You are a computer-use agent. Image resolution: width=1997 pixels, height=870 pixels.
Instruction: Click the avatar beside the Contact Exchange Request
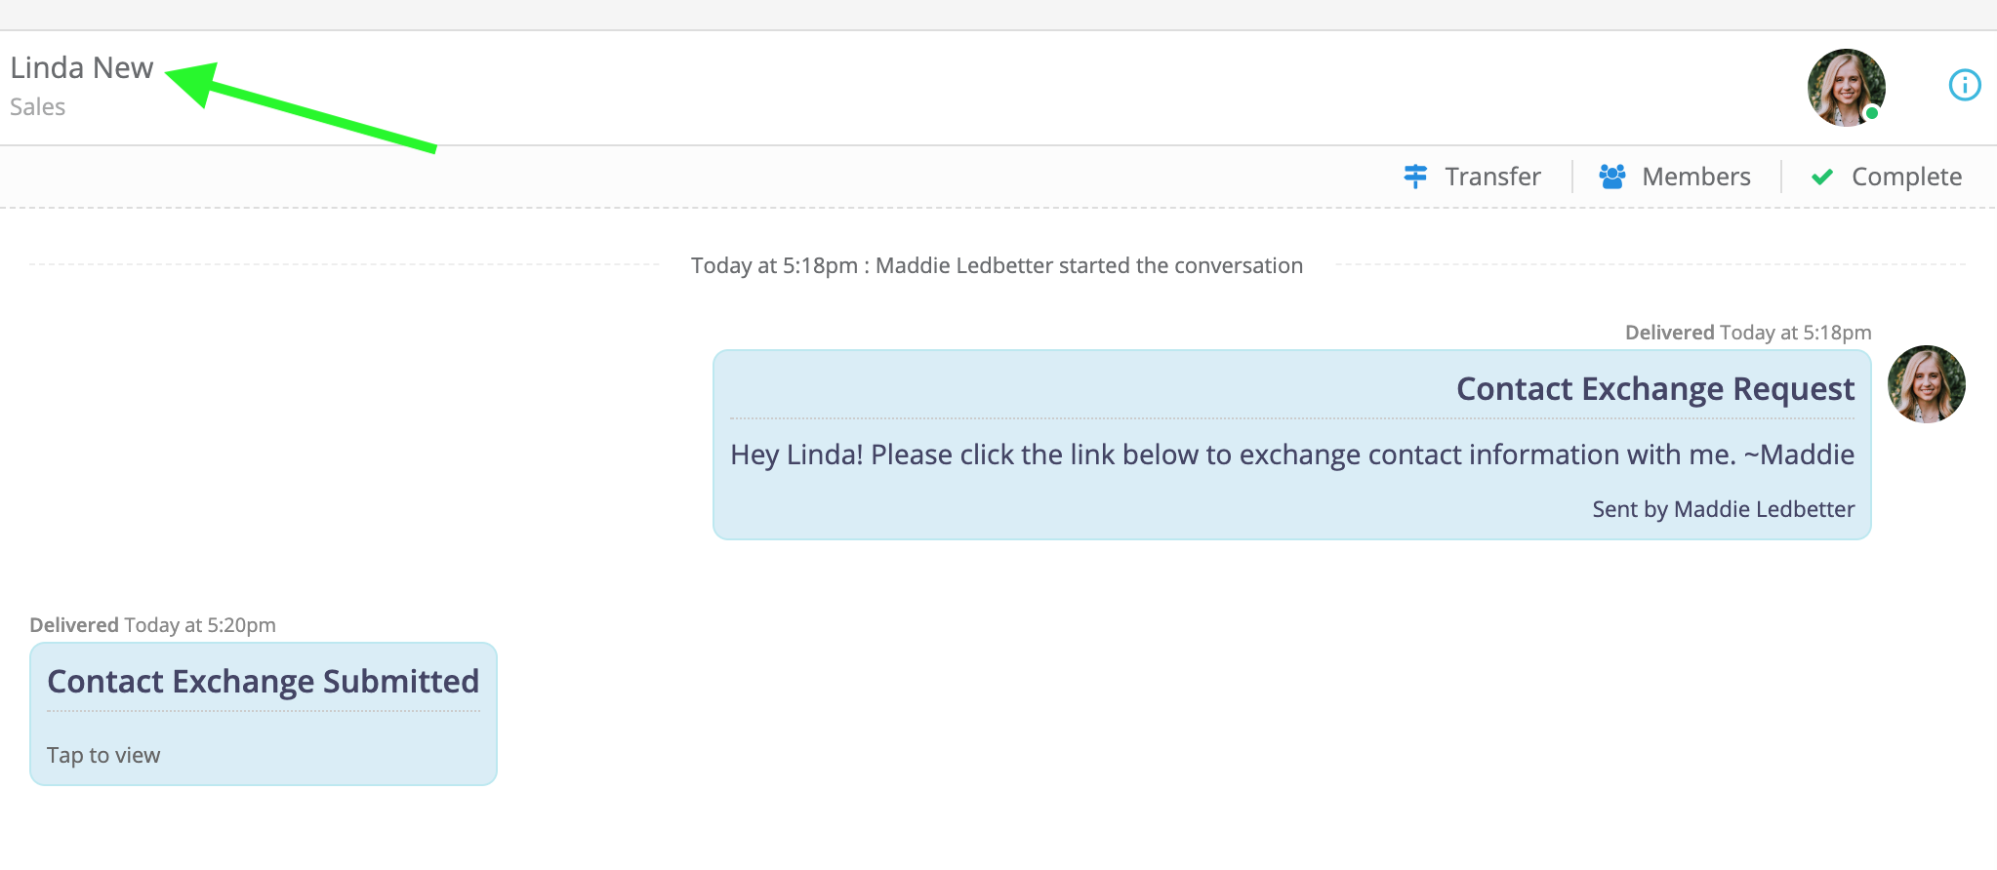pyautogui.click(x=1928, y=384)
